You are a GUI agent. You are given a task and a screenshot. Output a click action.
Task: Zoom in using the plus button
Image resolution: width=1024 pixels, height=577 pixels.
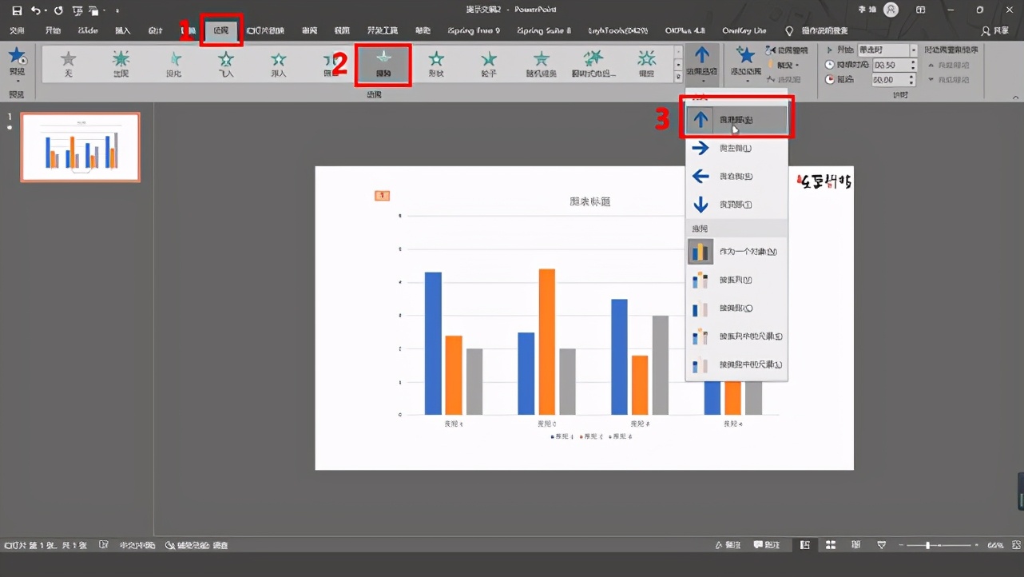(x=976, y=545)
